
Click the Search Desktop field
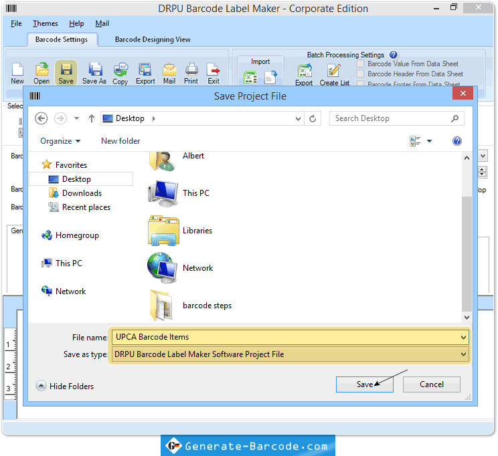click(397, 119)
